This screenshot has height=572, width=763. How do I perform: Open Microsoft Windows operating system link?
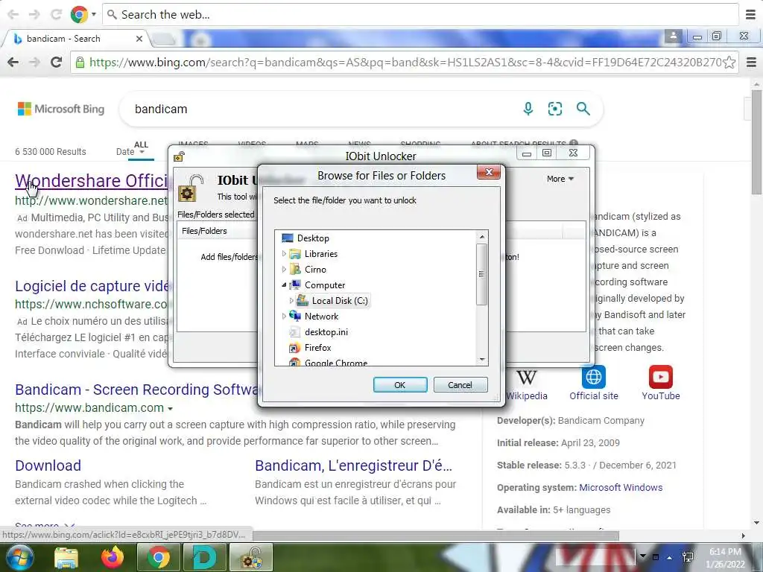[x=621, y=487]
